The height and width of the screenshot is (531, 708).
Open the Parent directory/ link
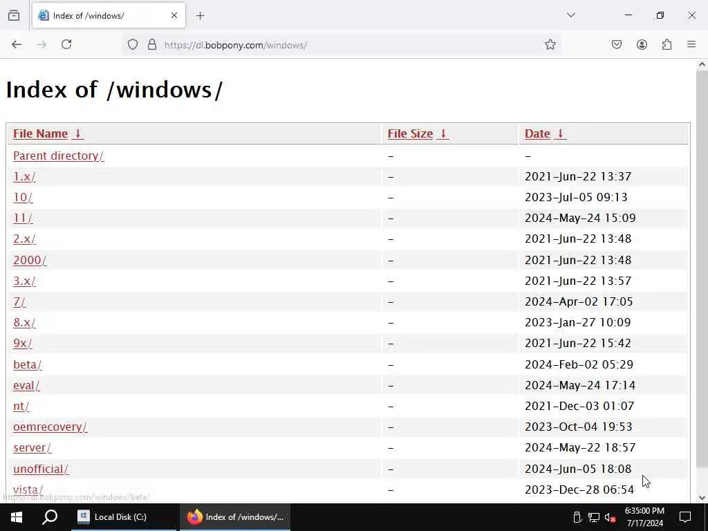58,156
